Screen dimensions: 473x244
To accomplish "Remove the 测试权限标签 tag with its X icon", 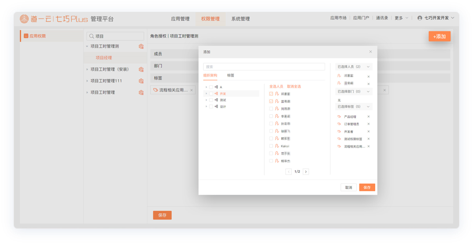I will tap(369, 139).
